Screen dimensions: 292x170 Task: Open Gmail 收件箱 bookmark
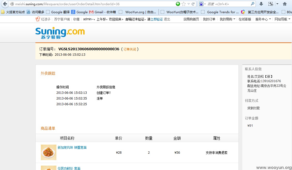point(103,12)
